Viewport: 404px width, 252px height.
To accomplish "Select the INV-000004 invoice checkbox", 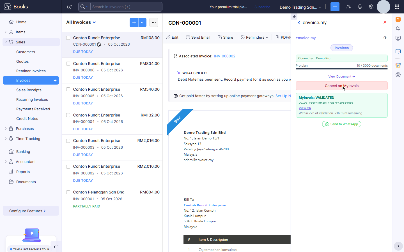I will 68,115.
